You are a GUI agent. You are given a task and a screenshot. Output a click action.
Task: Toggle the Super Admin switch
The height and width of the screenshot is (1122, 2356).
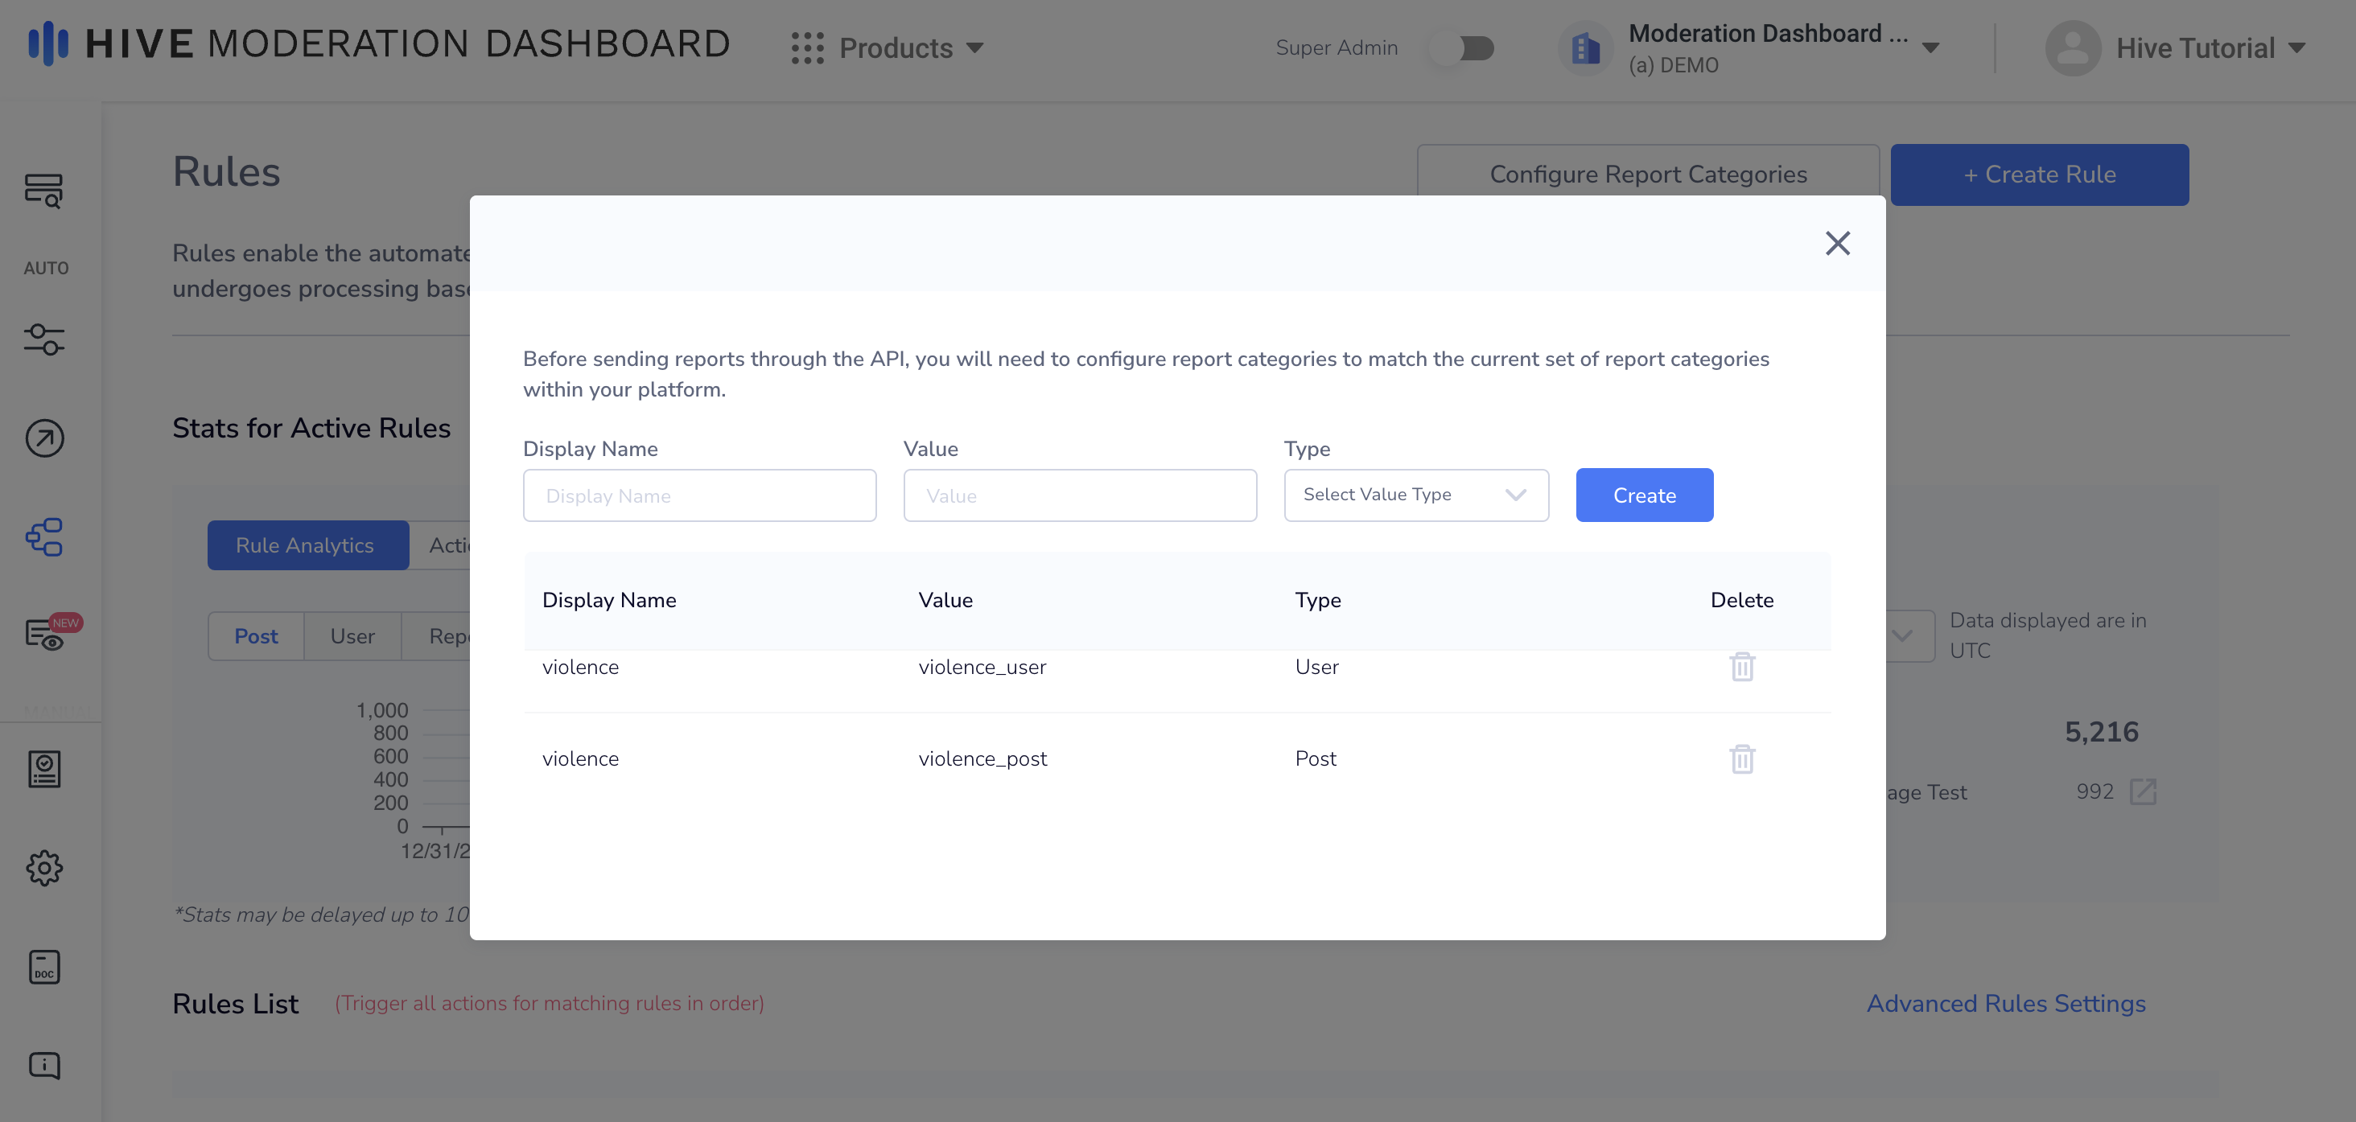pyautogui.click(x=1464, y=47)
